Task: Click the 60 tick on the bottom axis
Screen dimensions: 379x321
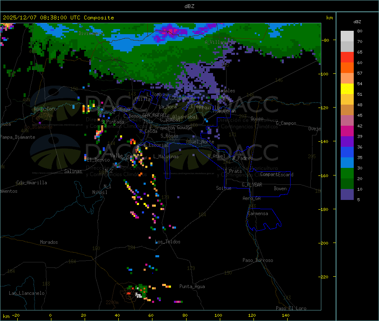Action: tap(151, 315)
